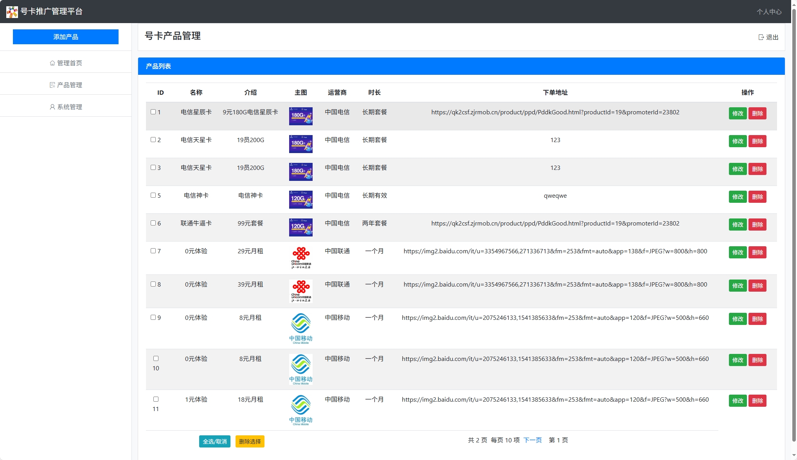The image size is (797, 460).
Task: Click the logout icon beside 退出
Action: (761, 37)
